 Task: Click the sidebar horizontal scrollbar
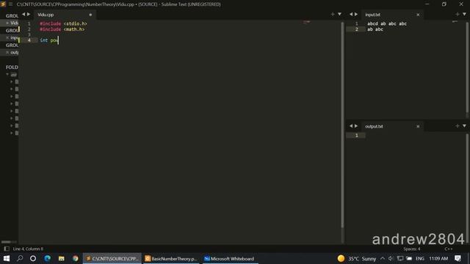tap(7, 242)
